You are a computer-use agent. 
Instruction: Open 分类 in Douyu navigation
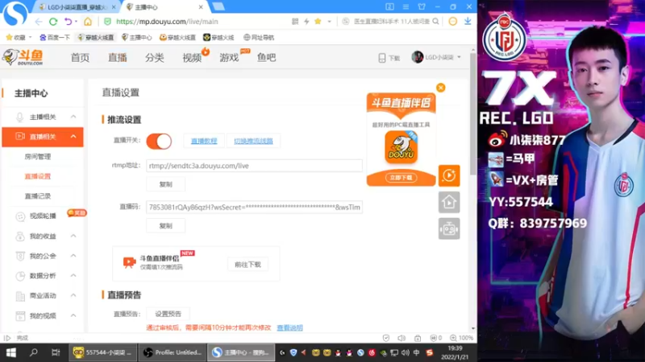[155, 57]
